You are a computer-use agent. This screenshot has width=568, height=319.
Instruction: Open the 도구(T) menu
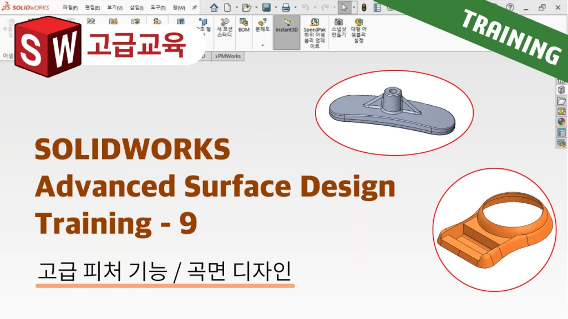click(158, 8)
